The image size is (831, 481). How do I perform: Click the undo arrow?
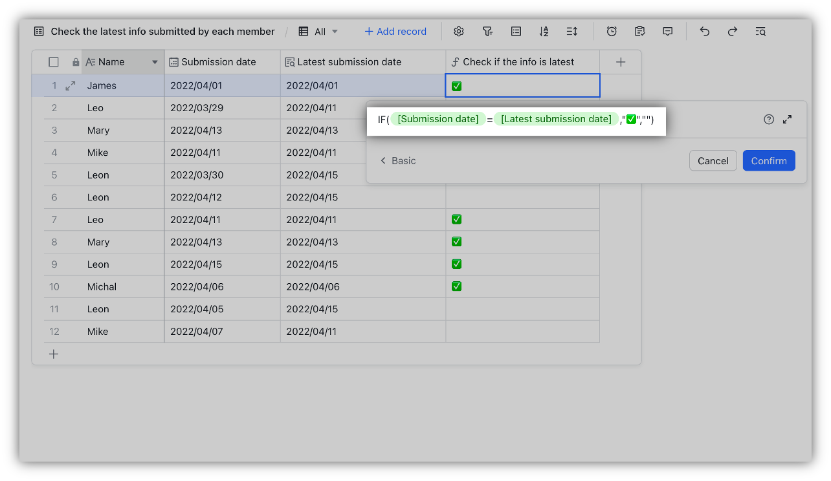click(705, 32)
